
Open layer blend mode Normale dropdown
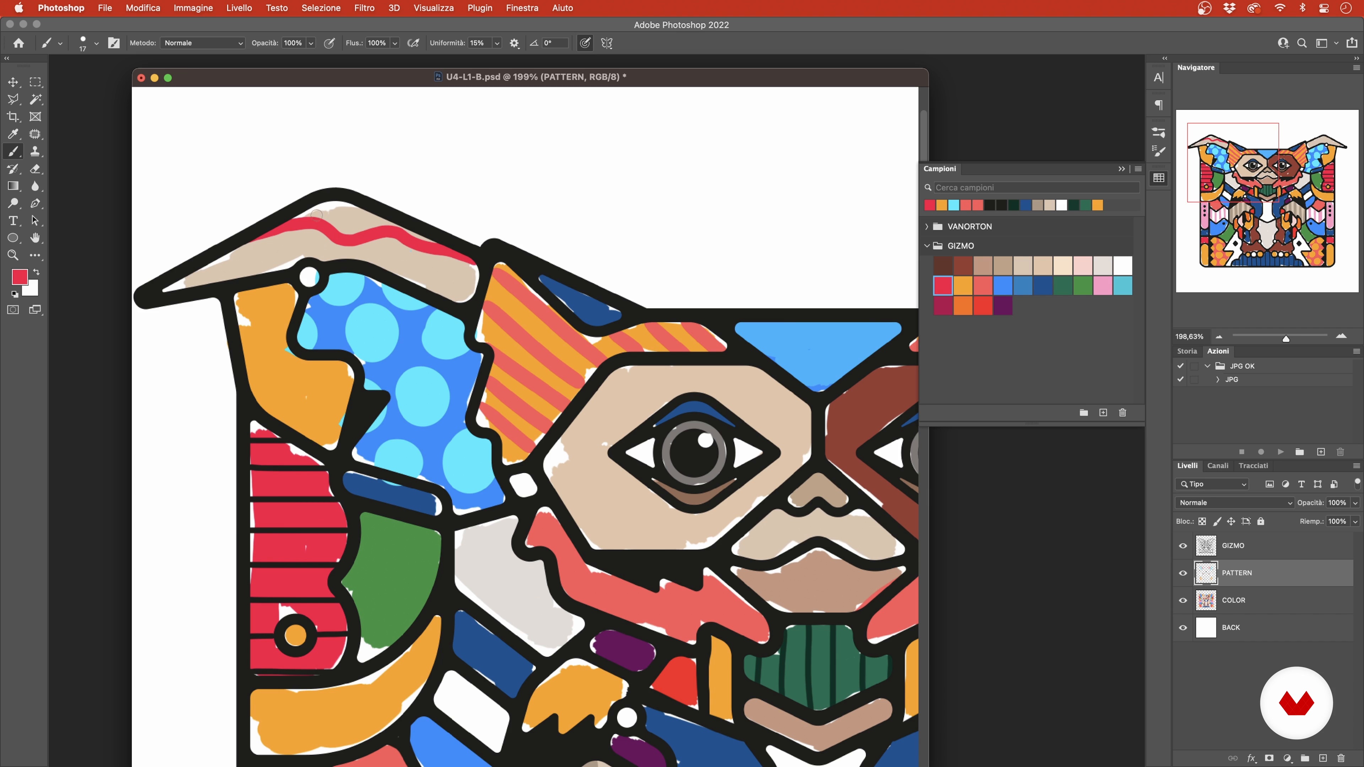tap(1234, 503)
